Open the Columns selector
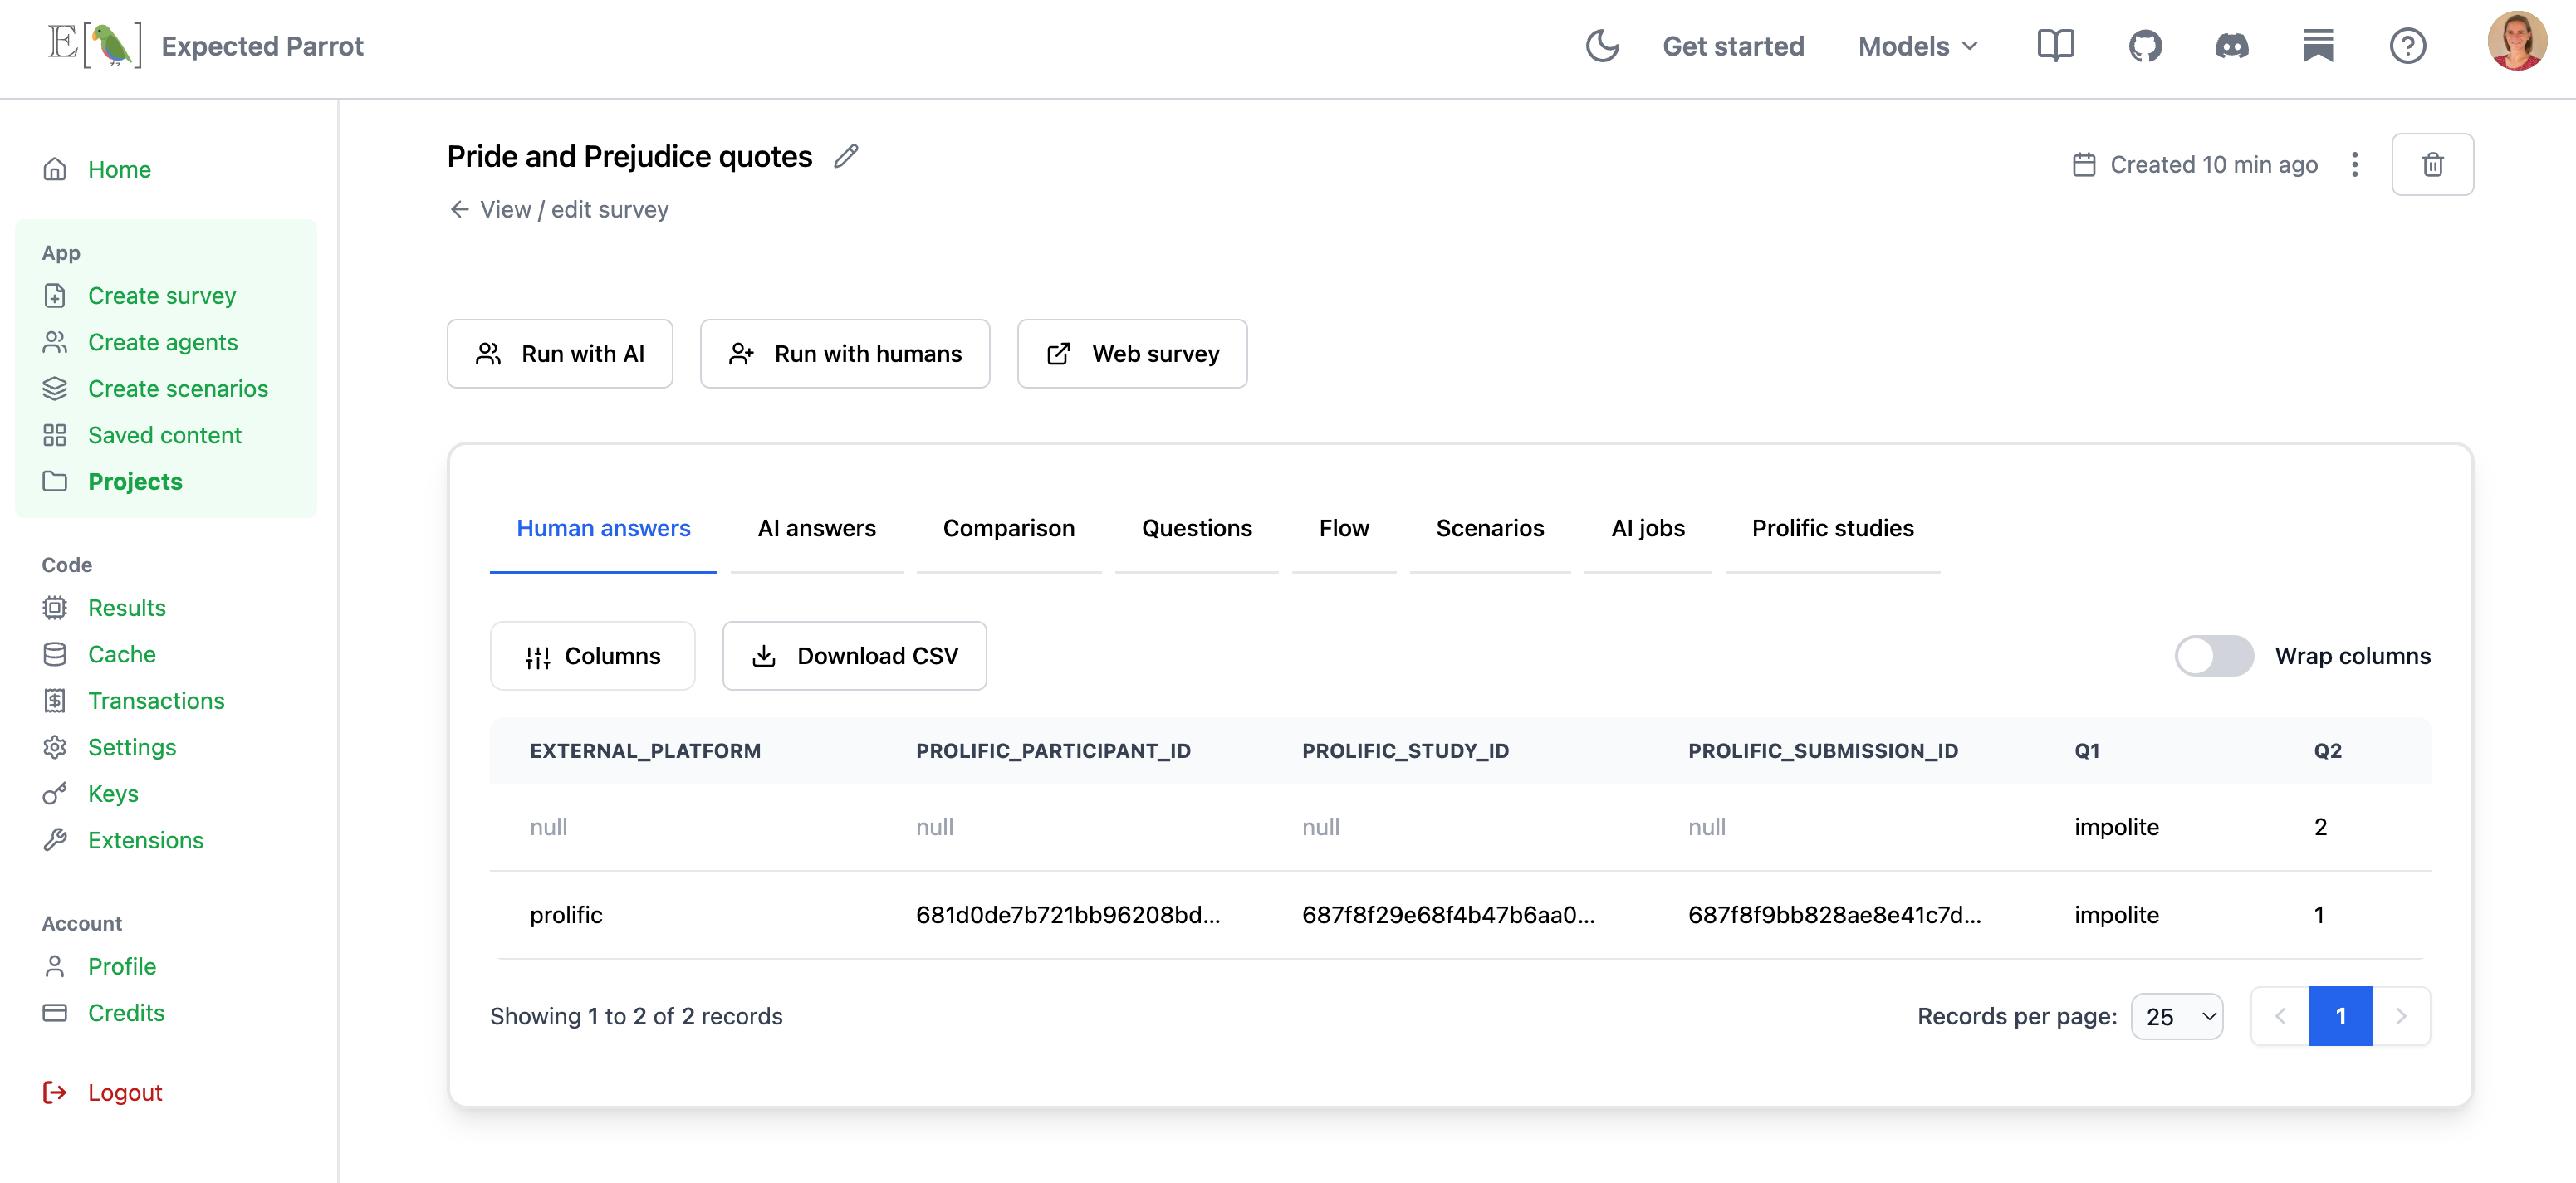 [592, 656]
